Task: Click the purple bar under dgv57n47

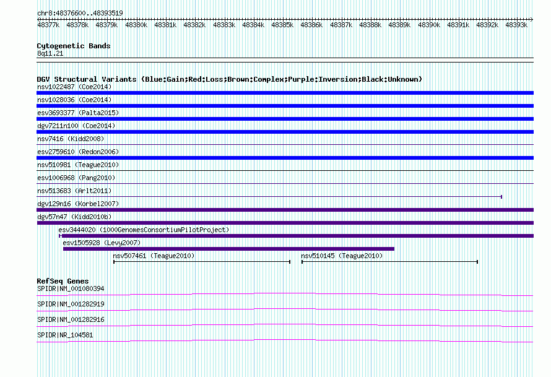Action: [285, 223]
